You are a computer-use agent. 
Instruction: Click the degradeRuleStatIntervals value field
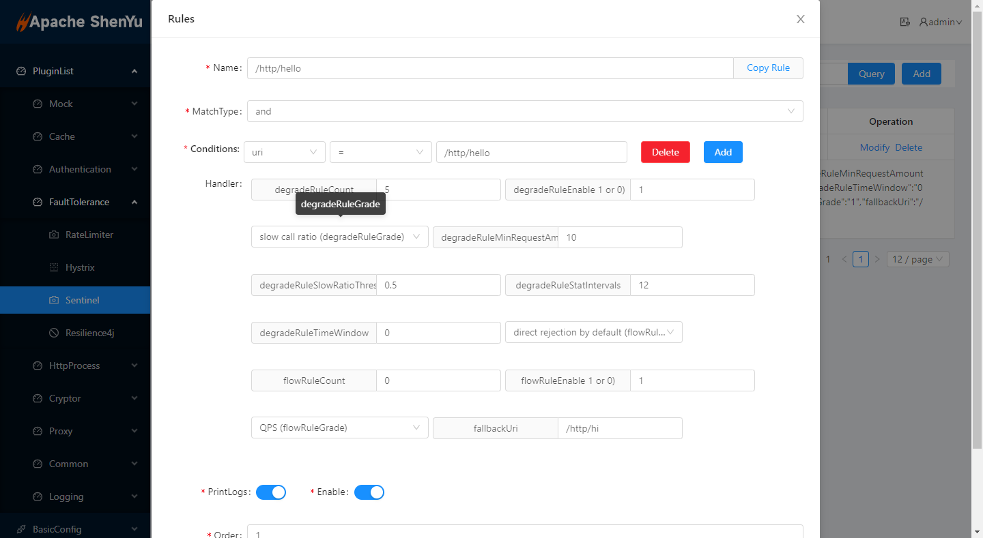pos(692,285)
